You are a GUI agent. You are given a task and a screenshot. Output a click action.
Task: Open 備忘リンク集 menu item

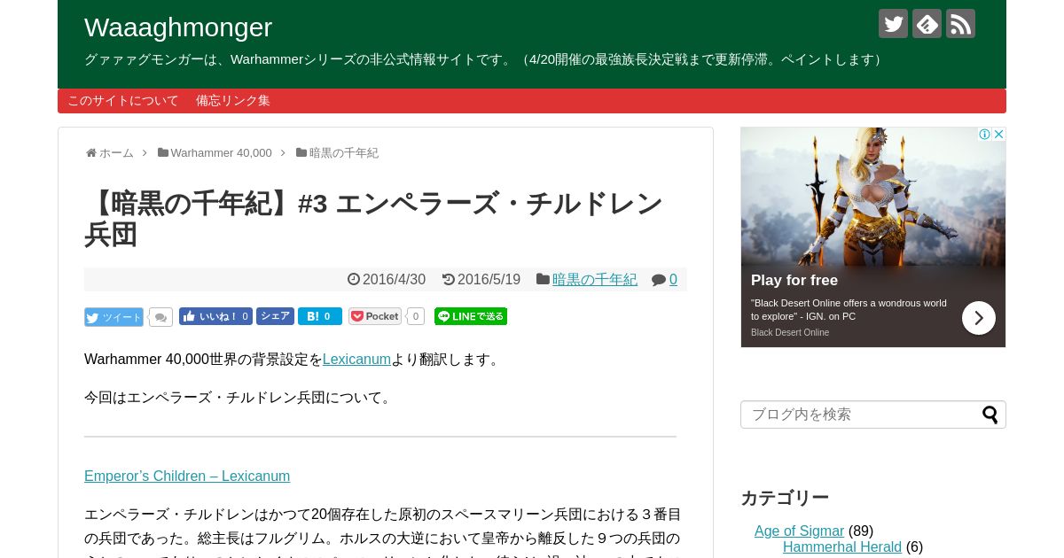point(233,101)
